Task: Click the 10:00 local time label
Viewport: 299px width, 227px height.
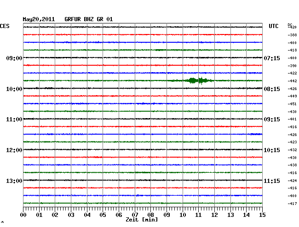Action: (x=14, y=89)
